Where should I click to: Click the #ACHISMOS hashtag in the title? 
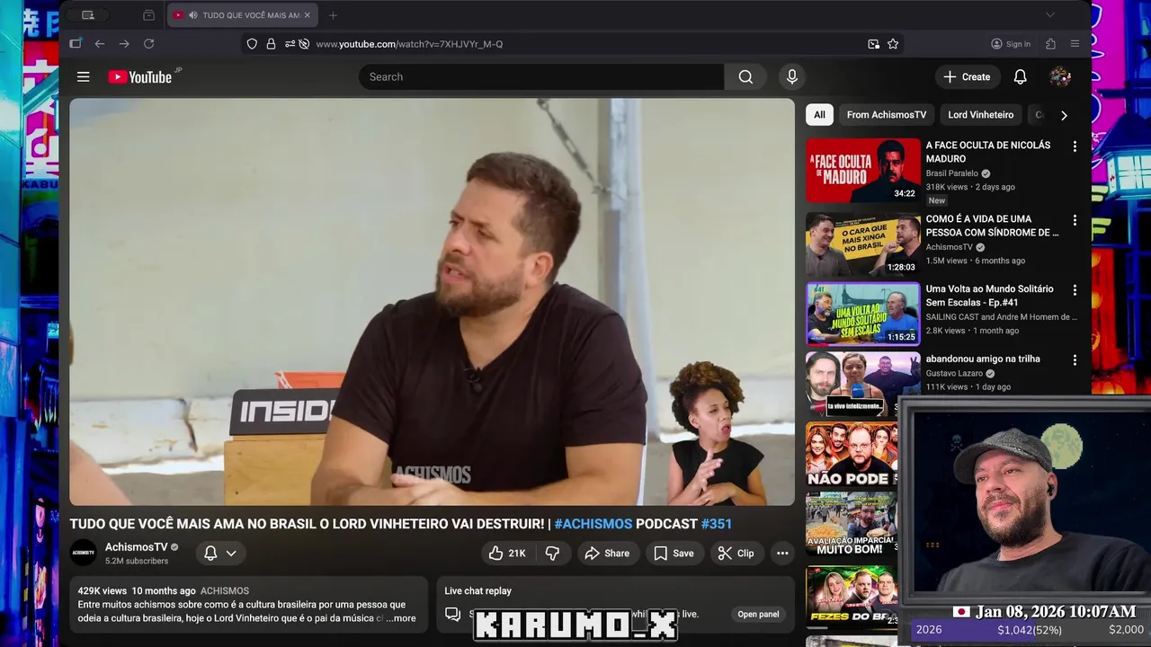click(x=593, y=524)
